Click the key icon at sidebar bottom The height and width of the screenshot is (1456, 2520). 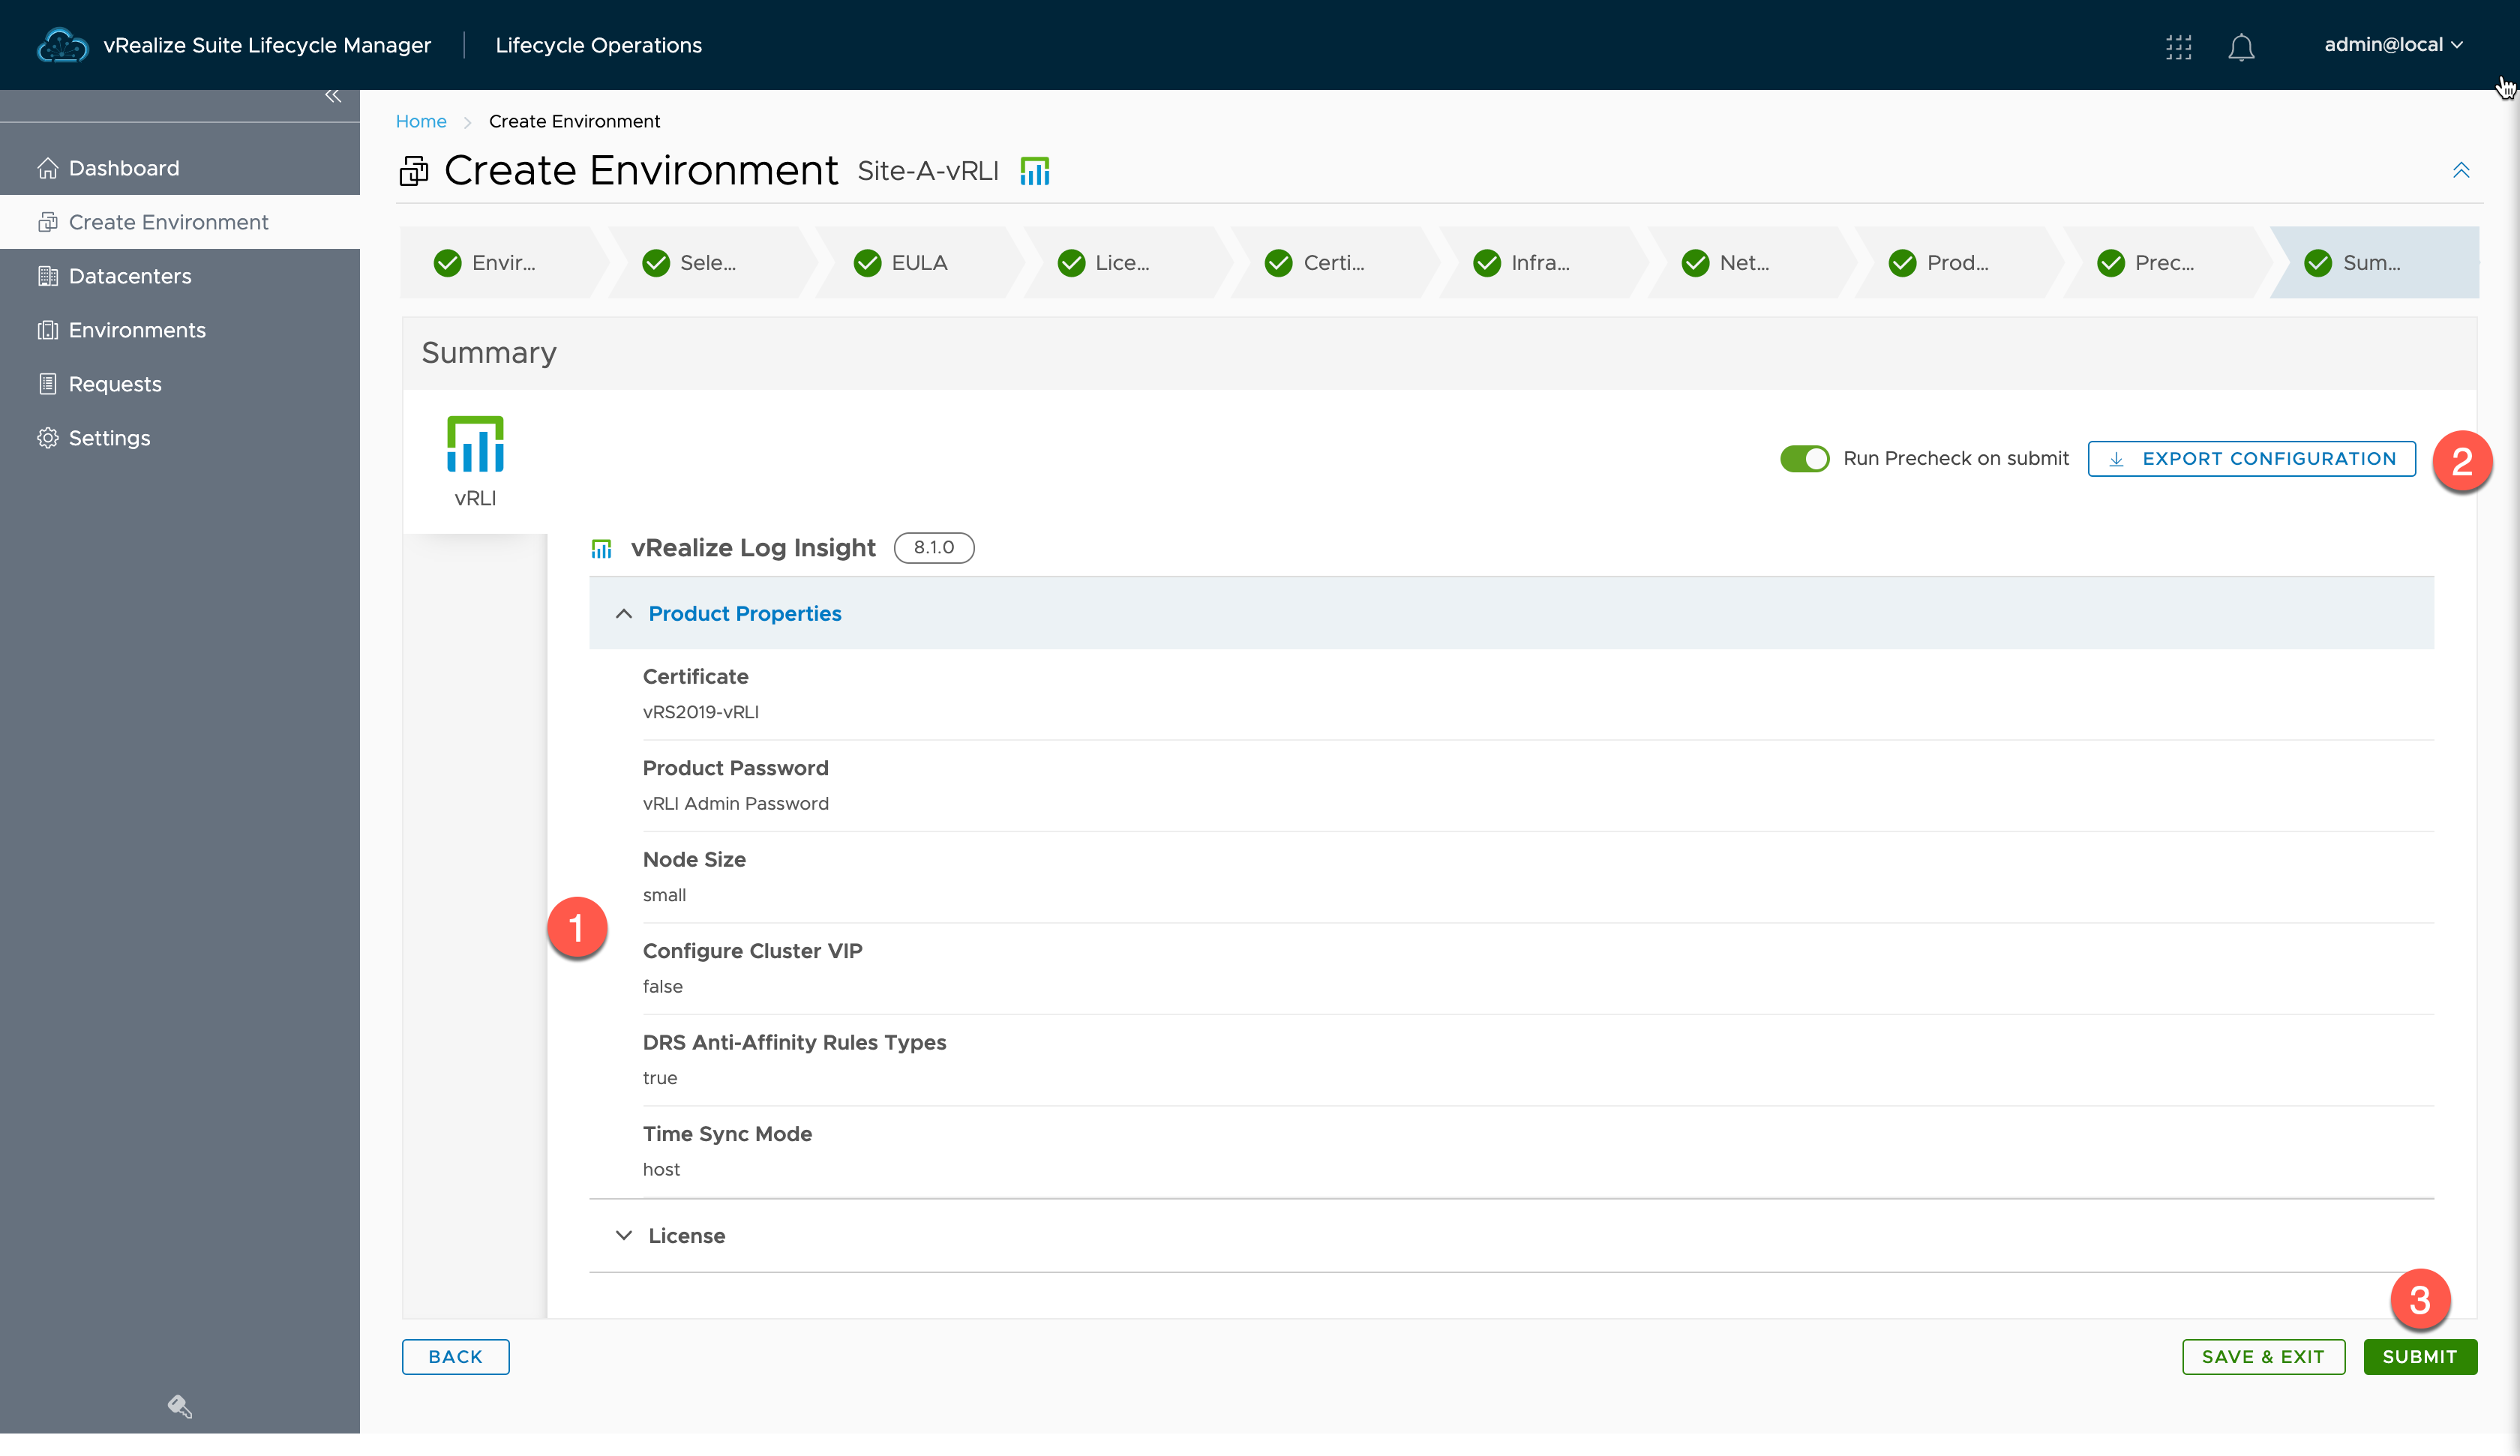coord(180,1406)
